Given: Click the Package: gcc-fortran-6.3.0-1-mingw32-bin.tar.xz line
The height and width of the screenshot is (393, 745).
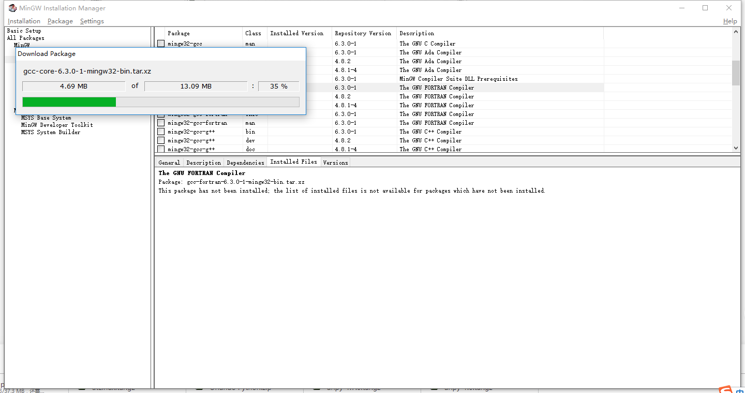Looking at the screenshot, I should pos(231,182).
